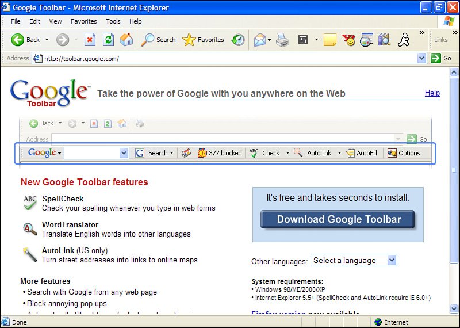This screenshot has height=328, width=460.
Task: Click the Links toolbar label
Action: point(440,40)
